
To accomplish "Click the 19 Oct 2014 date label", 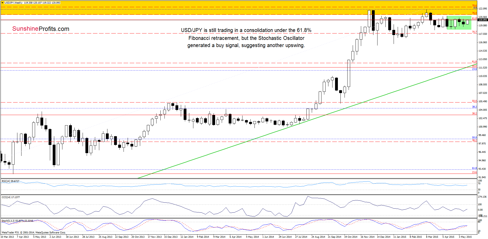I will (x=351, y=237).
